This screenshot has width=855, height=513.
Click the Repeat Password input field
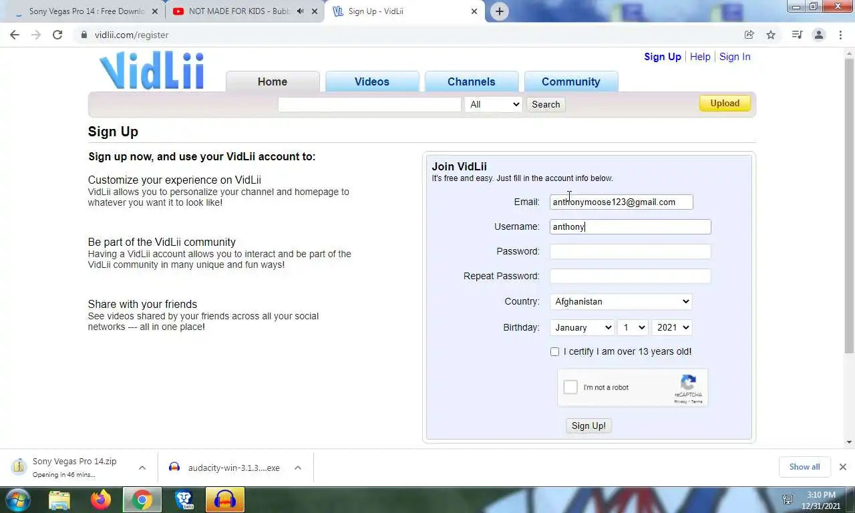point(630,276)
